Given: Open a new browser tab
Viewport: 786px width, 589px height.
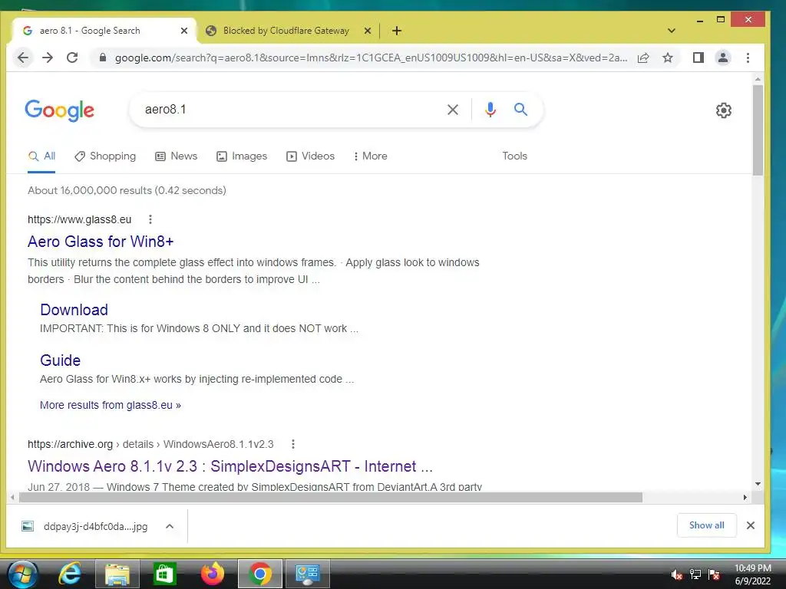Looking at the screenshot, I should pyautogui.click(x=397, y=31).
